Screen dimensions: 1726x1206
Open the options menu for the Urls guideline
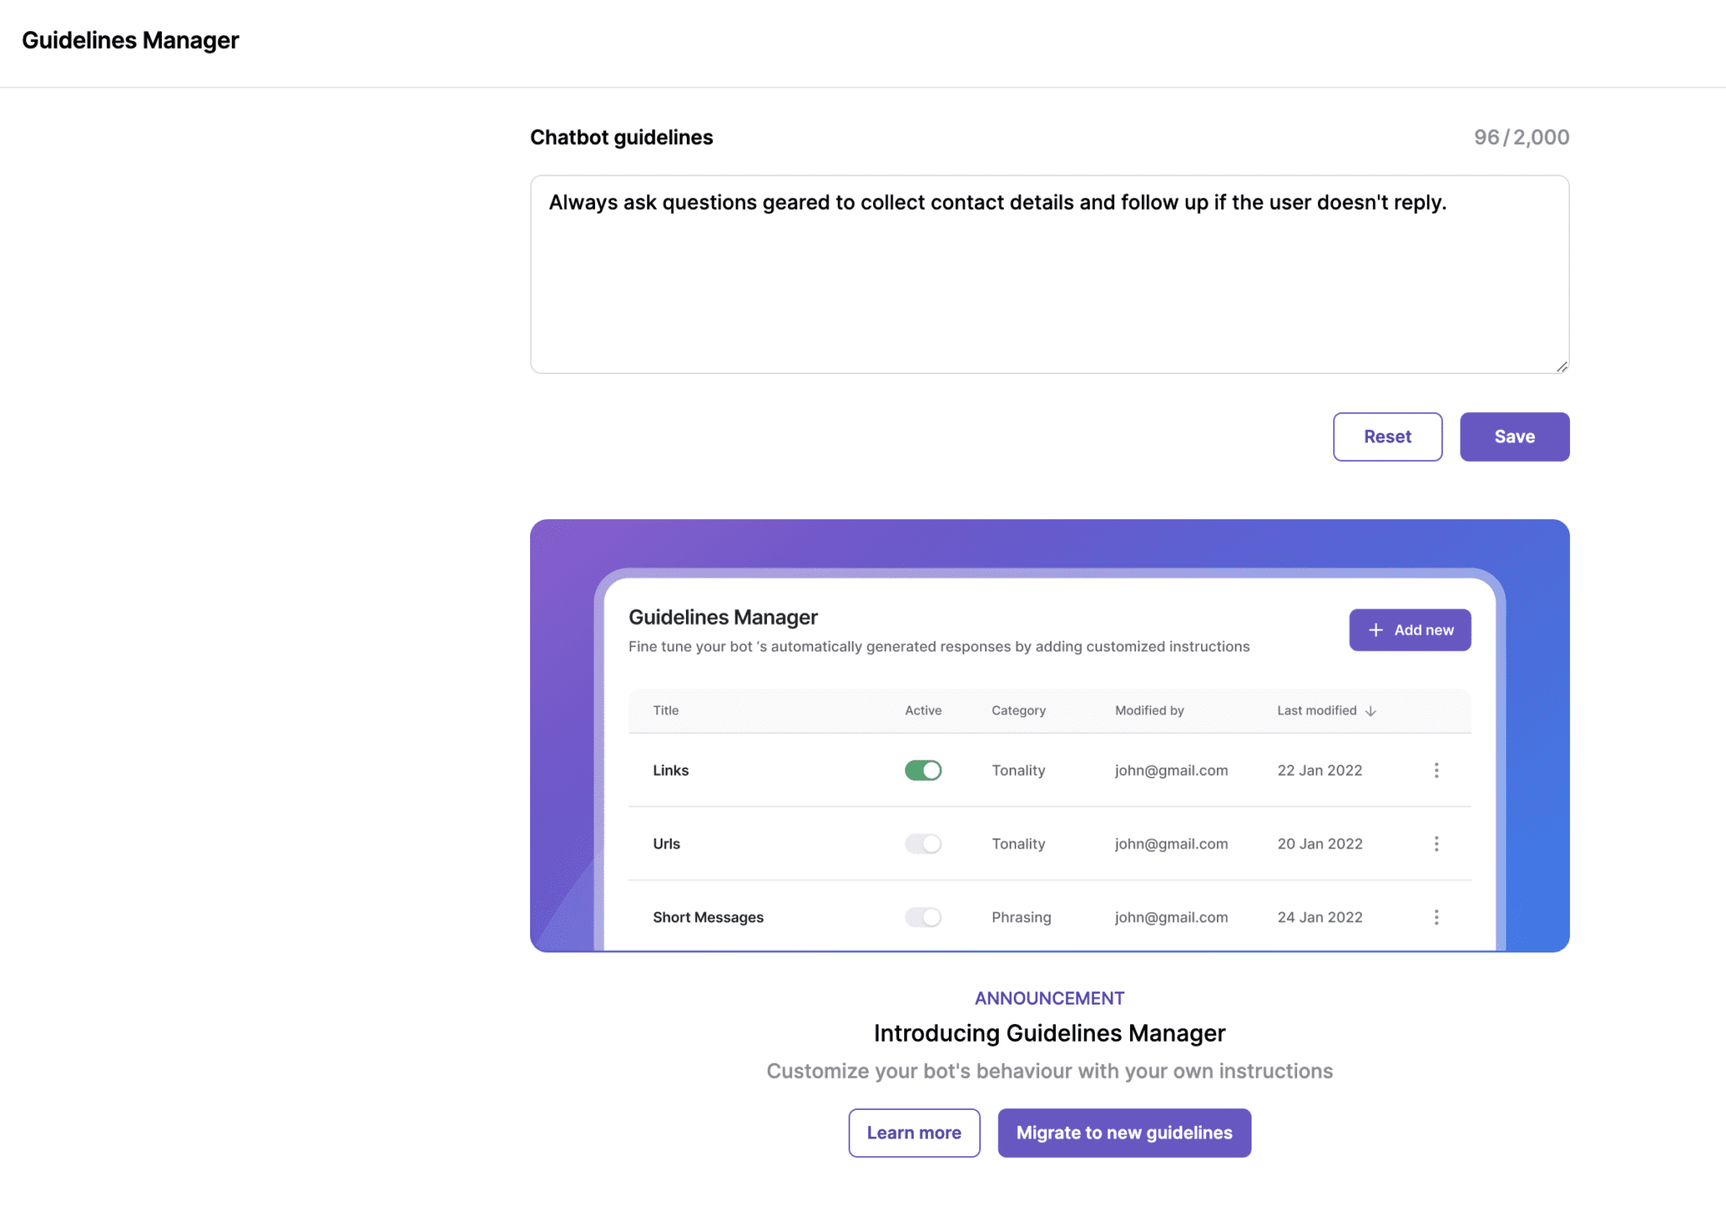tap(1436, 844)
